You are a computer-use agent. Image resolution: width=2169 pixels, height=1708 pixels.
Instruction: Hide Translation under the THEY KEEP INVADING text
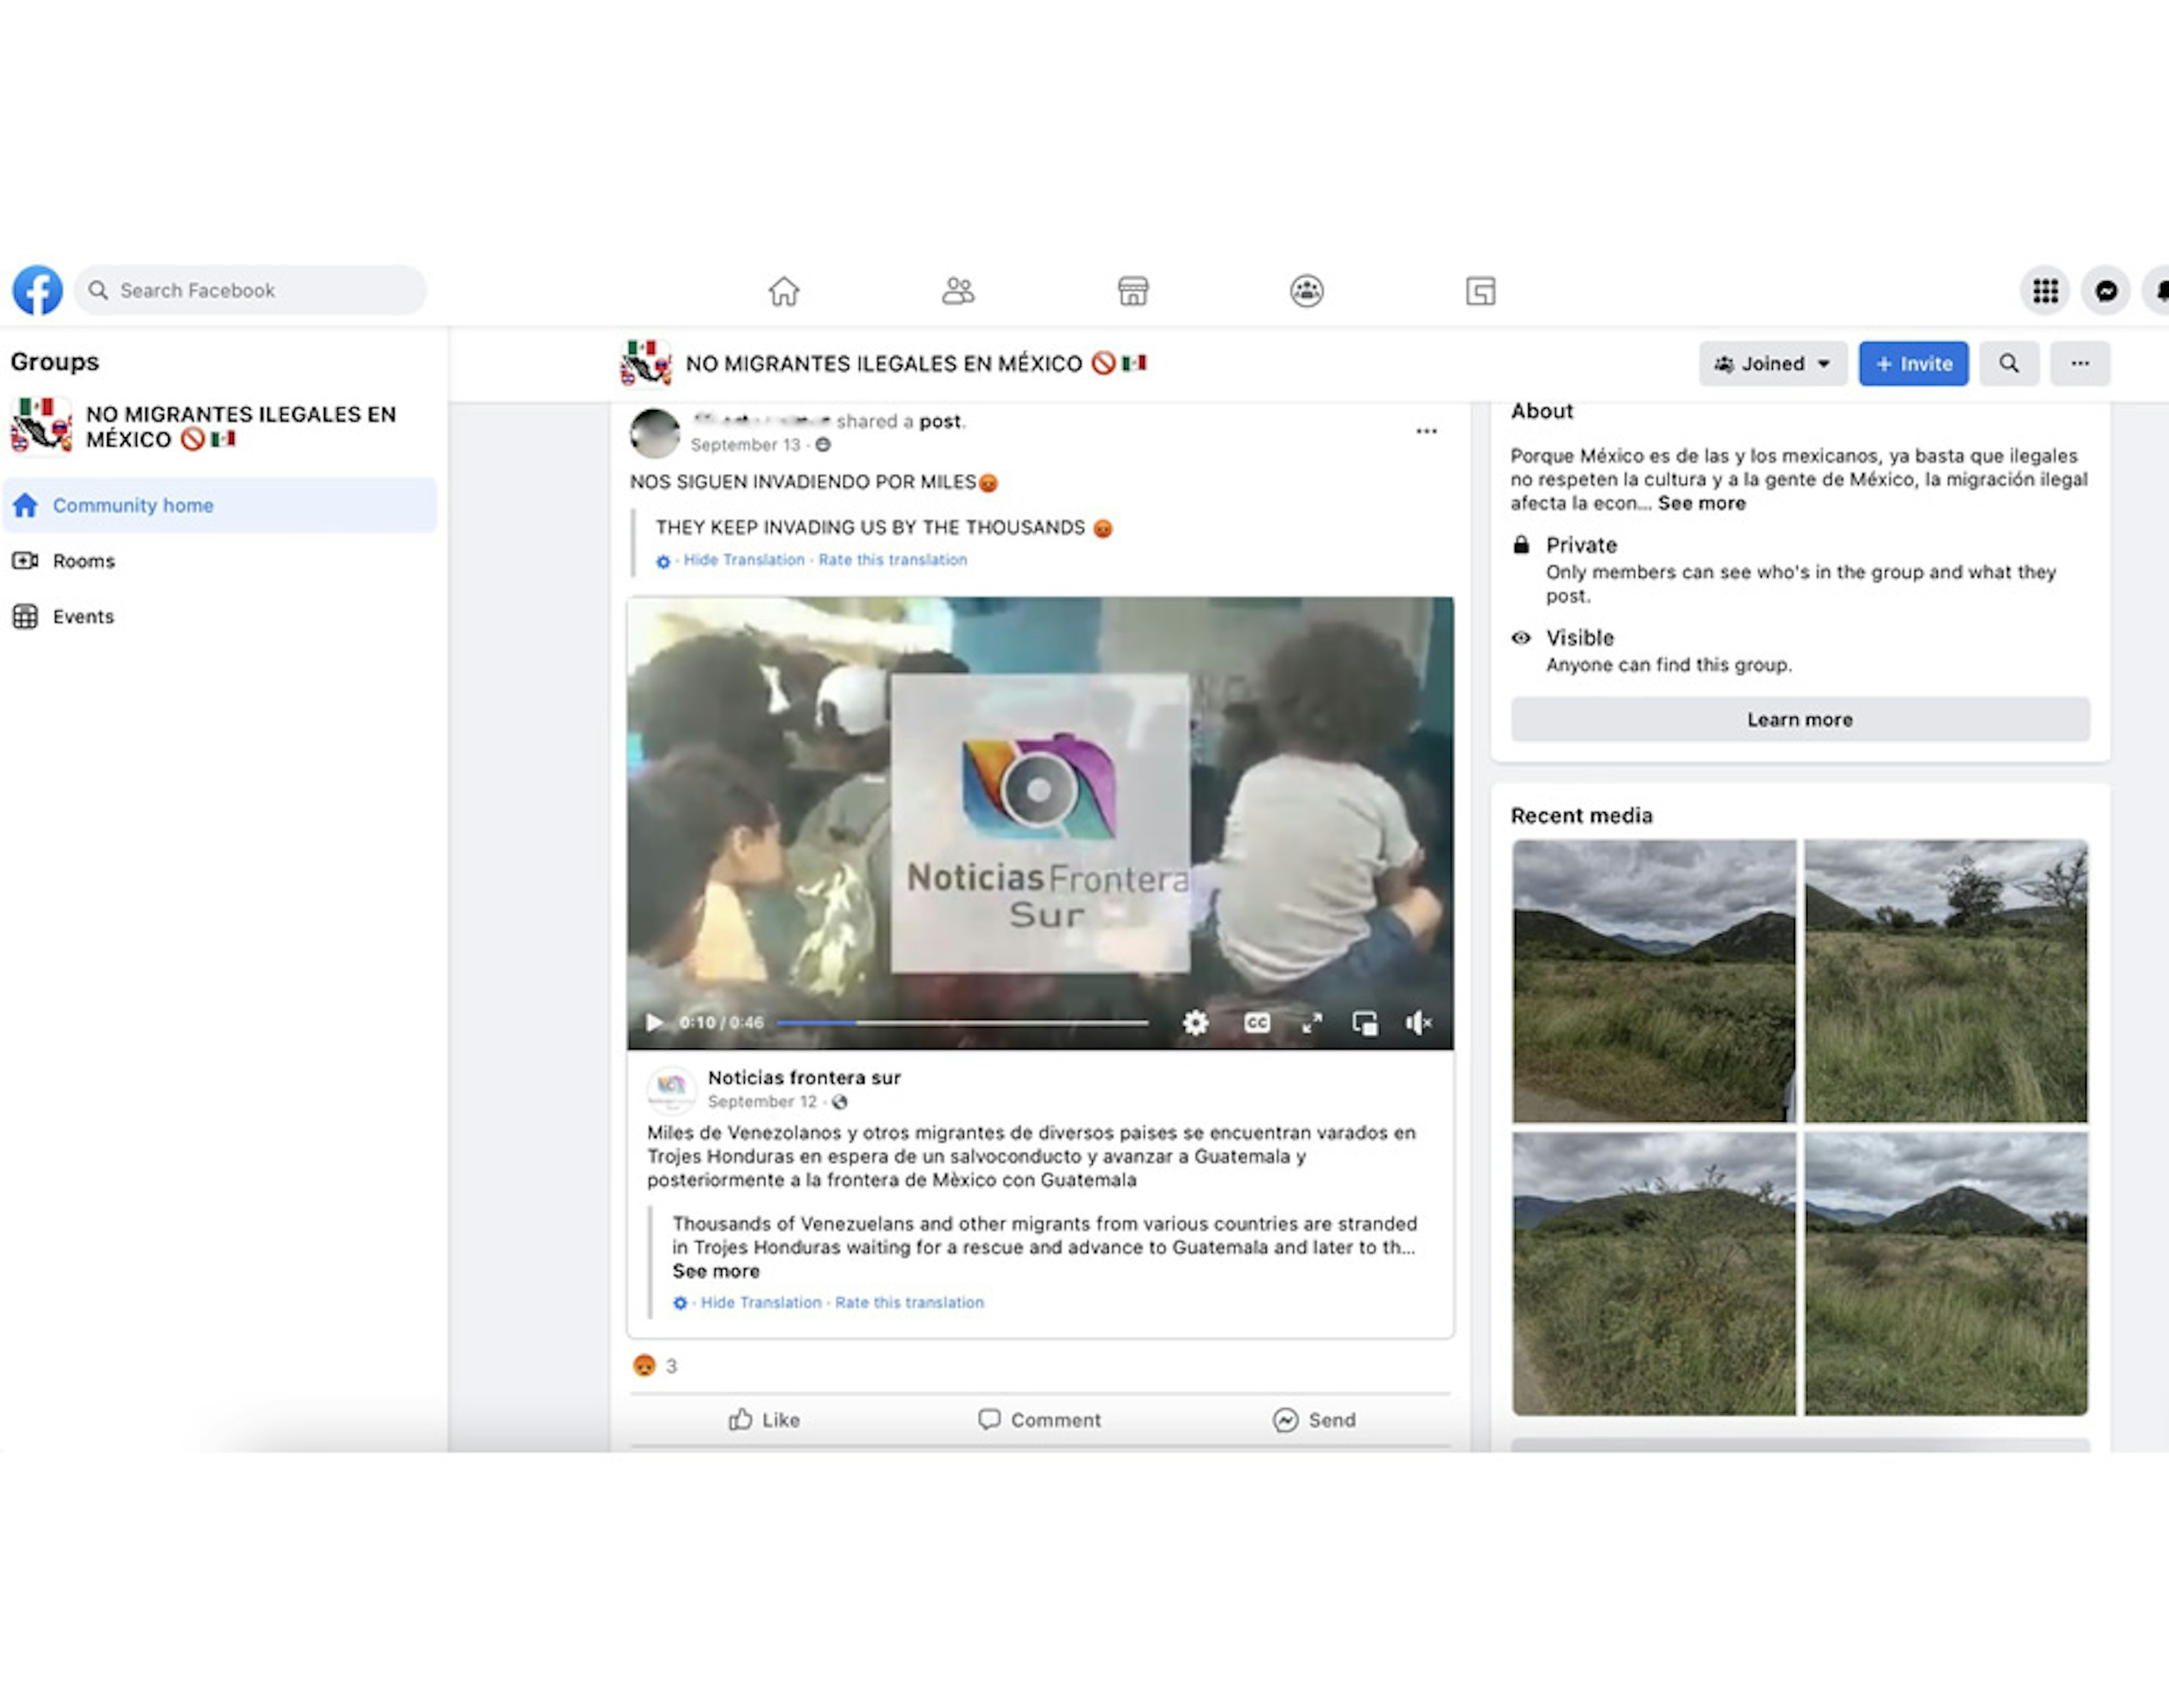pyautogui.click(x=744, y=560)
